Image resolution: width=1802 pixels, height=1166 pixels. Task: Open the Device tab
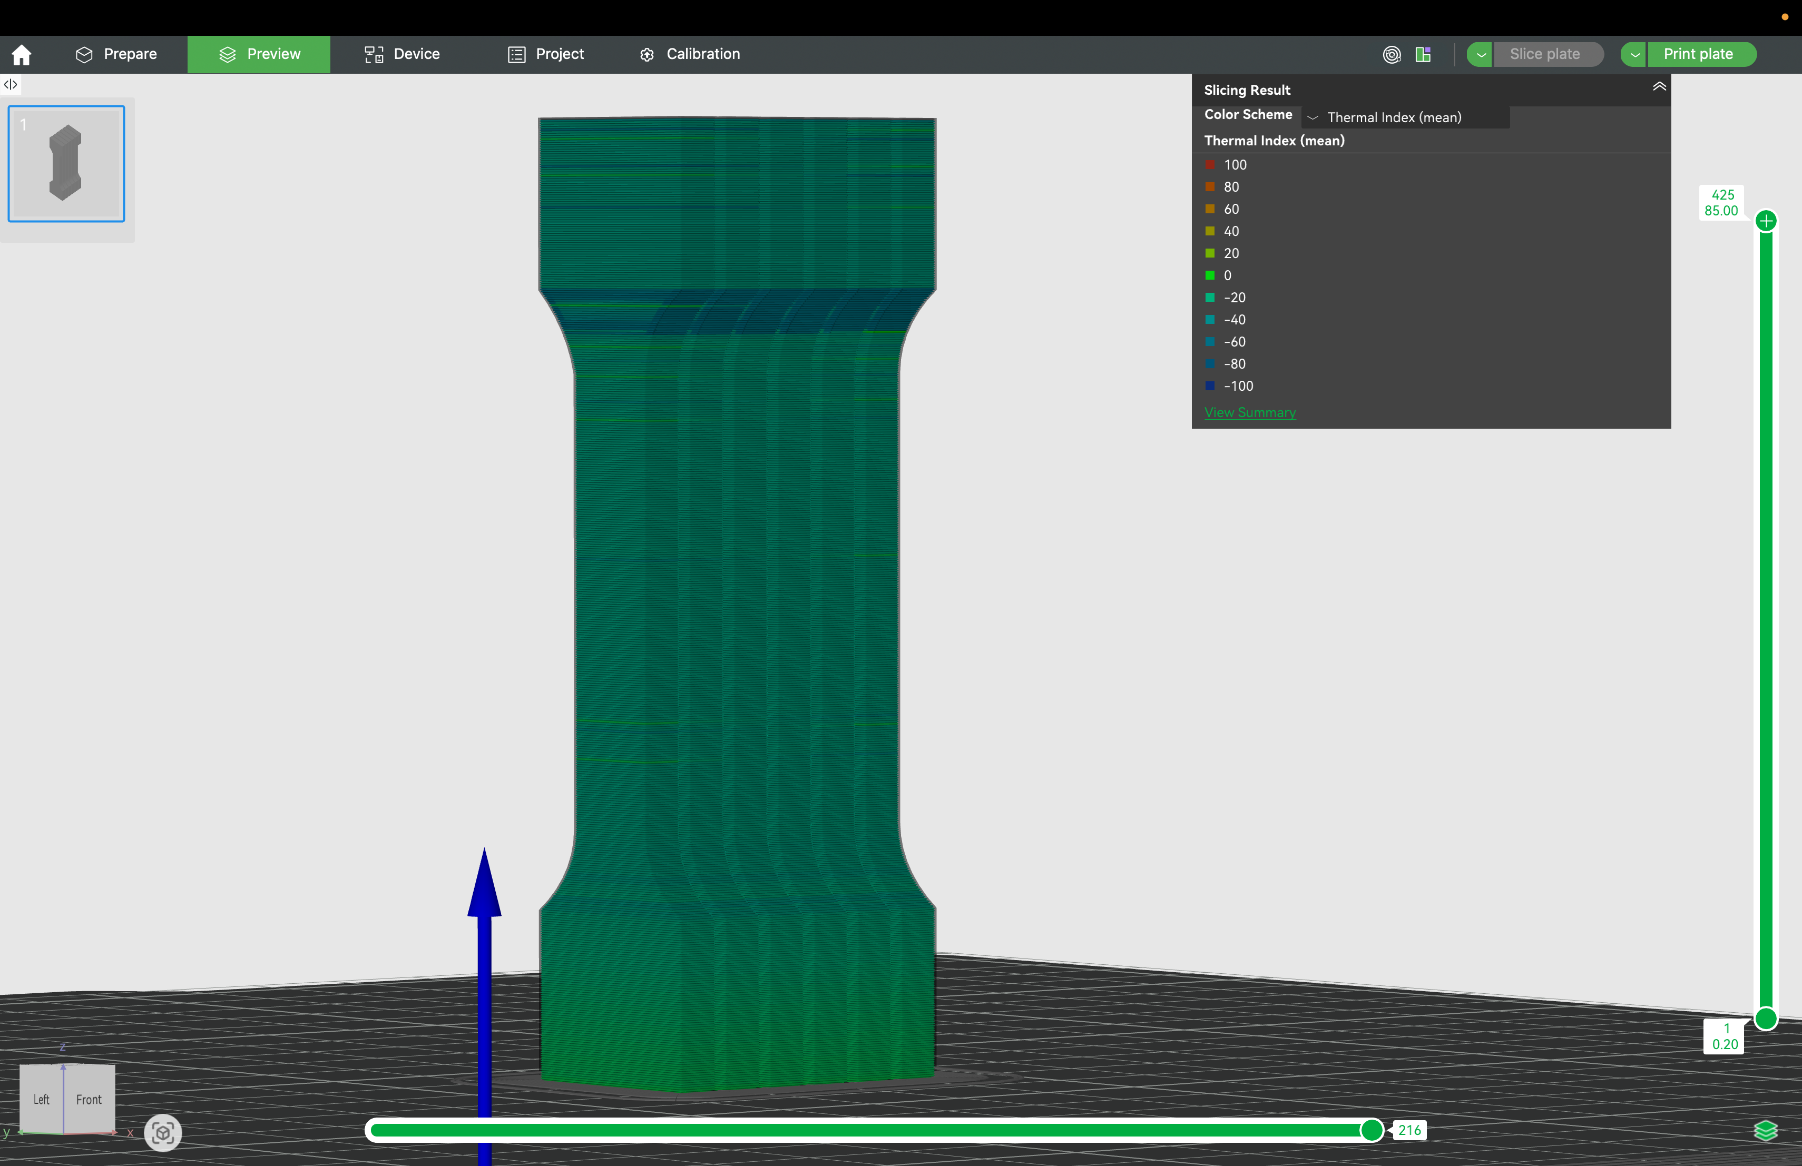(402, 54)
